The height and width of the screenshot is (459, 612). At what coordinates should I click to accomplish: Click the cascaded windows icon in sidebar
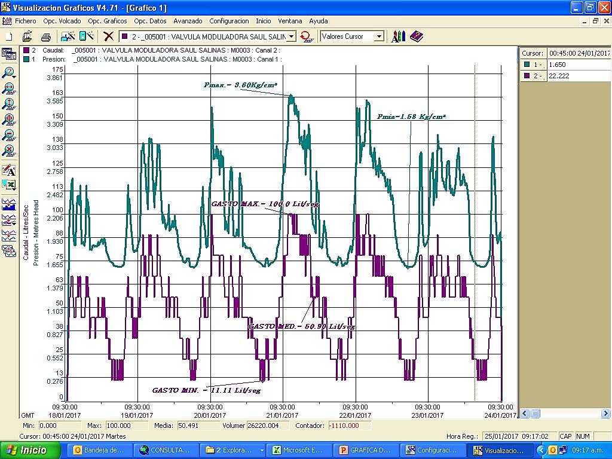pyautogui.click(x=9, y=250)
